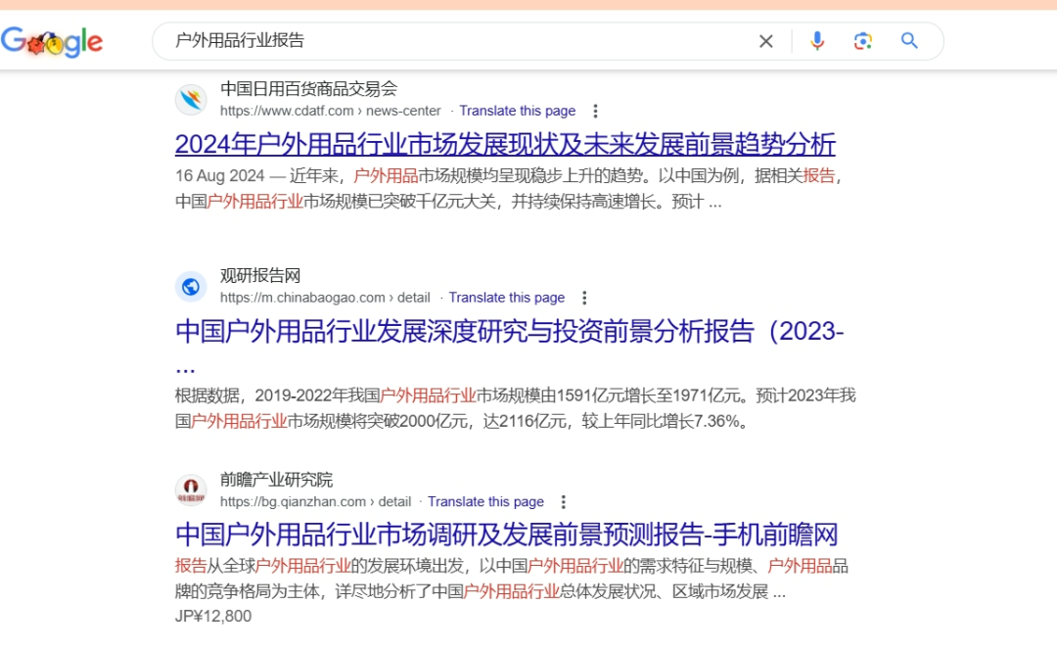Translate the 观研报告网 result page

pos(507,298)
